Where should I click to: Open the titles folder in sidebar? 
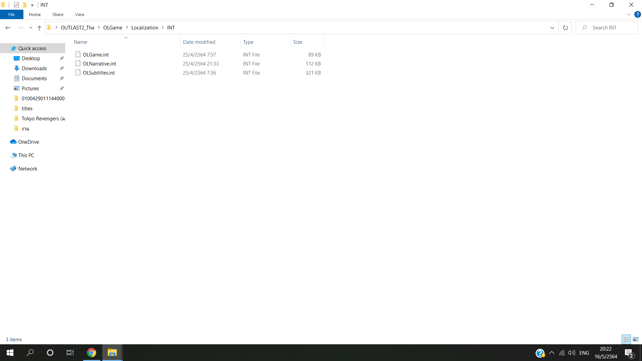click(x=27, y=109)
